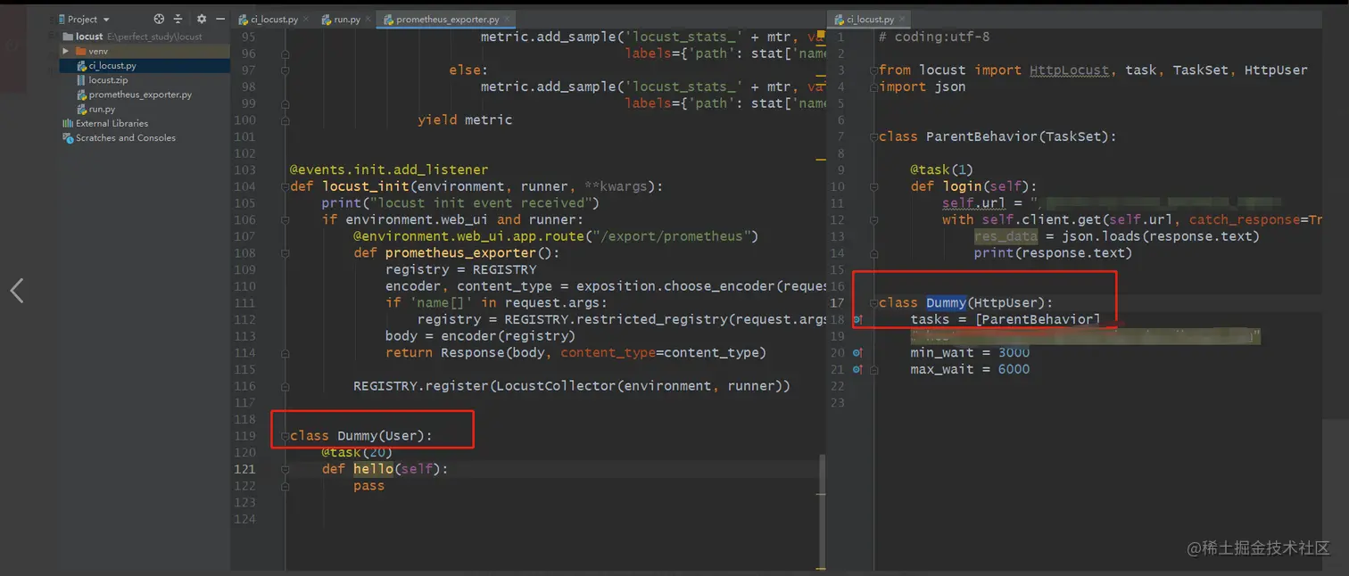
Task: Click the override gutter icon on line 20
Action: (x=857, y=353)
